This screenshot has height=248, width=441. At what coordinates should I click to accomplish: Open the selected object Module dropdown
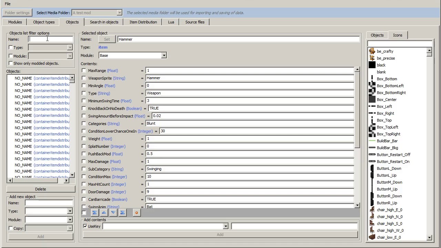(x=164, y=55)
